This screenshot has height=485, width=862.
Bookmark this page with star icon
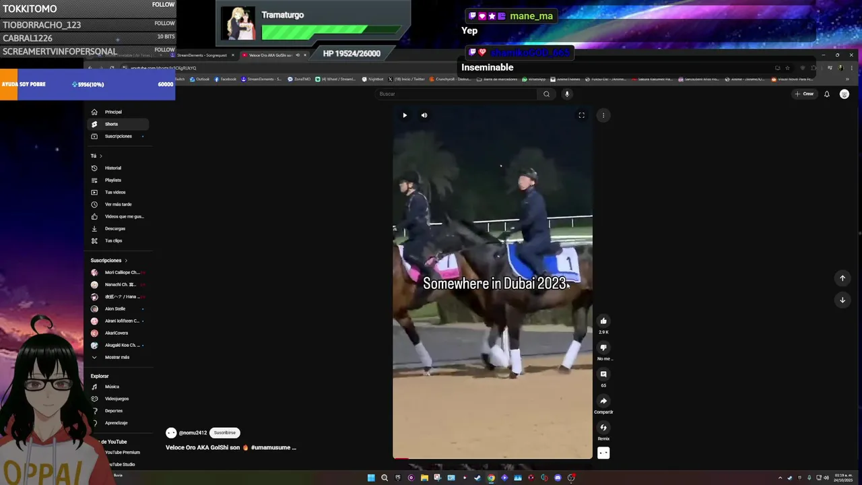click(787, 68)
